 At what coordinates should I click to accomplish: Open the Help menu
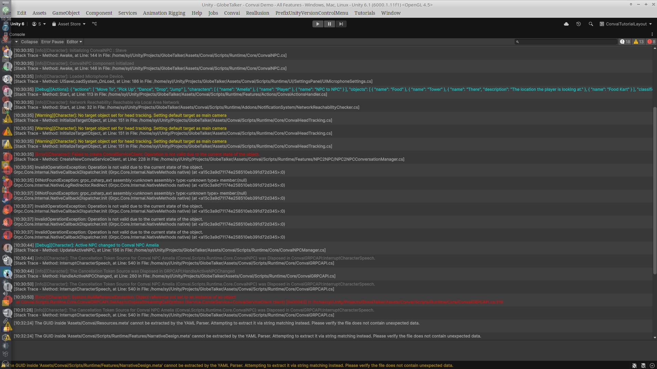197,13
